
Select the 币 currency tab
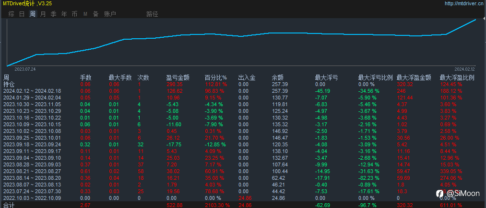[x=74, y=14]
